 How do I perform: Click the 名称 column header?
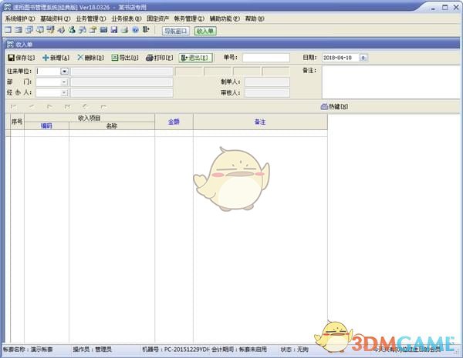point(112,125)
